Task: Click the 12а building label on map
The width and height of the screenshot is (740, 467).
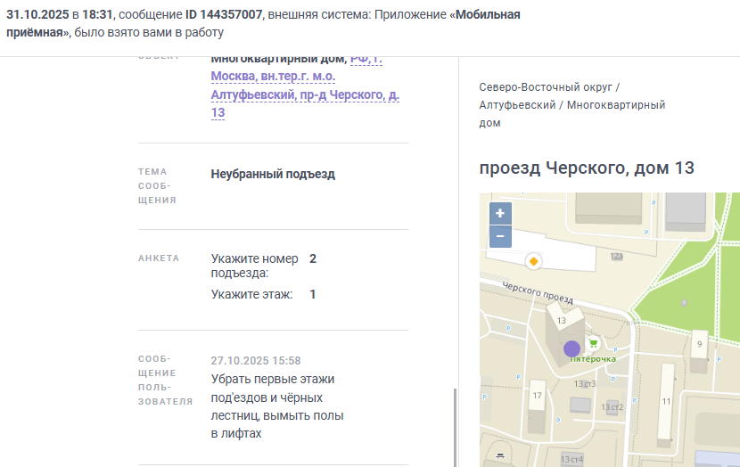Action: (617, 256)
